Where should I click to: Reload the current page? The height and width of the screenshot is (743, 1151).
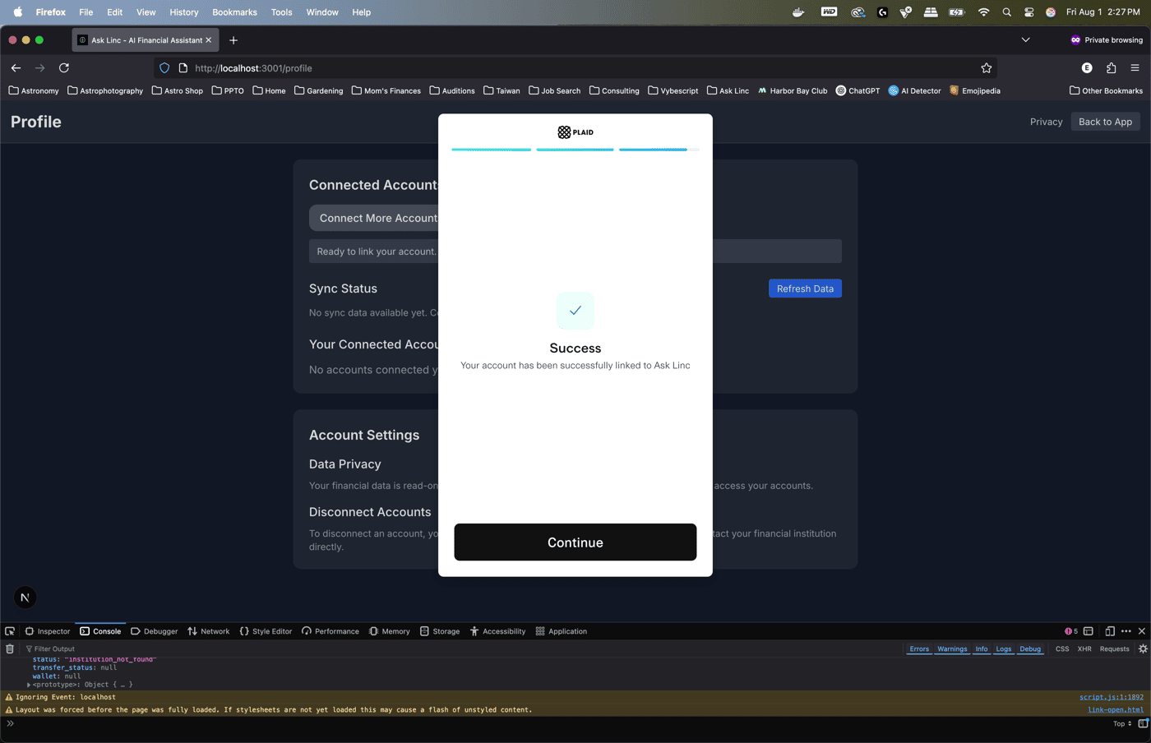(64, 68)
